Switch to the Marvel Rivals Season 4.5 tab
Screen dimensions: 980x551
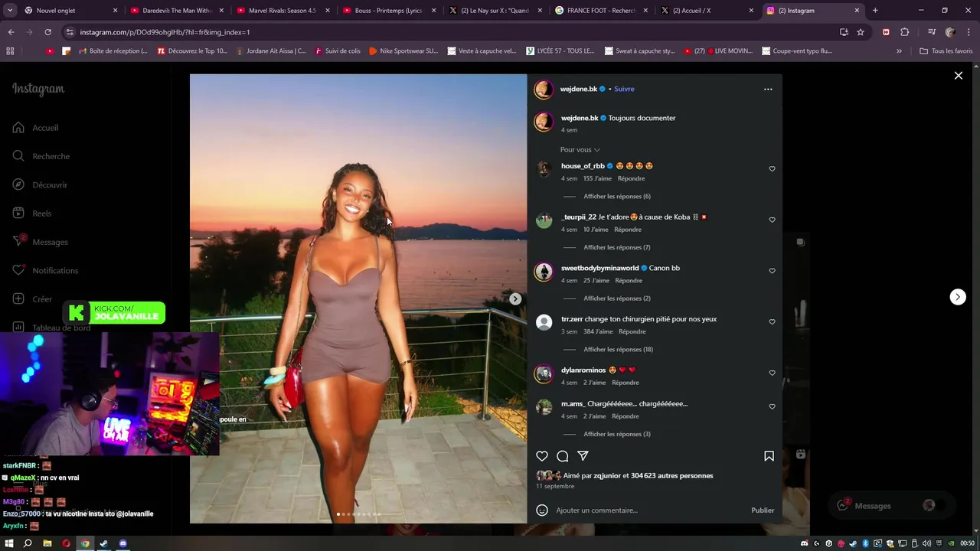pyautogui.click(x=282, y=11)
